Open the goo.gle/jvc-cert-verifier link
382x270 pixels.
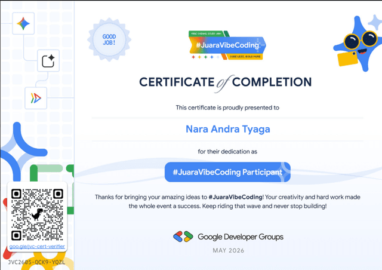click(x=37, y=246)
